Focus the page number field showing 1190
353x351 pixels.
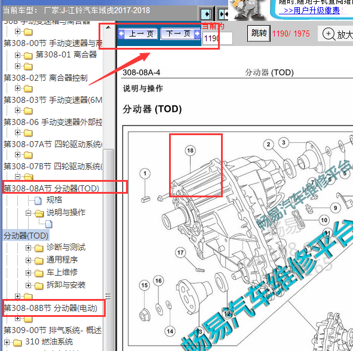coord(217,38)
